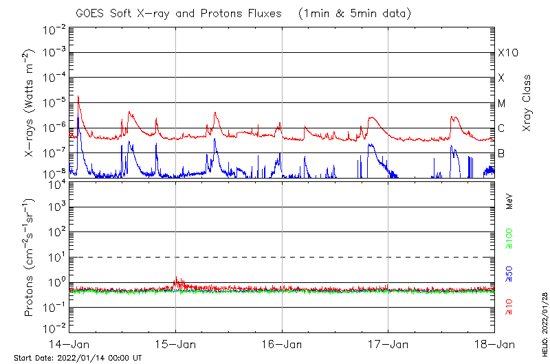Click the red ≥10 MeV legend label

pos(509,308)
